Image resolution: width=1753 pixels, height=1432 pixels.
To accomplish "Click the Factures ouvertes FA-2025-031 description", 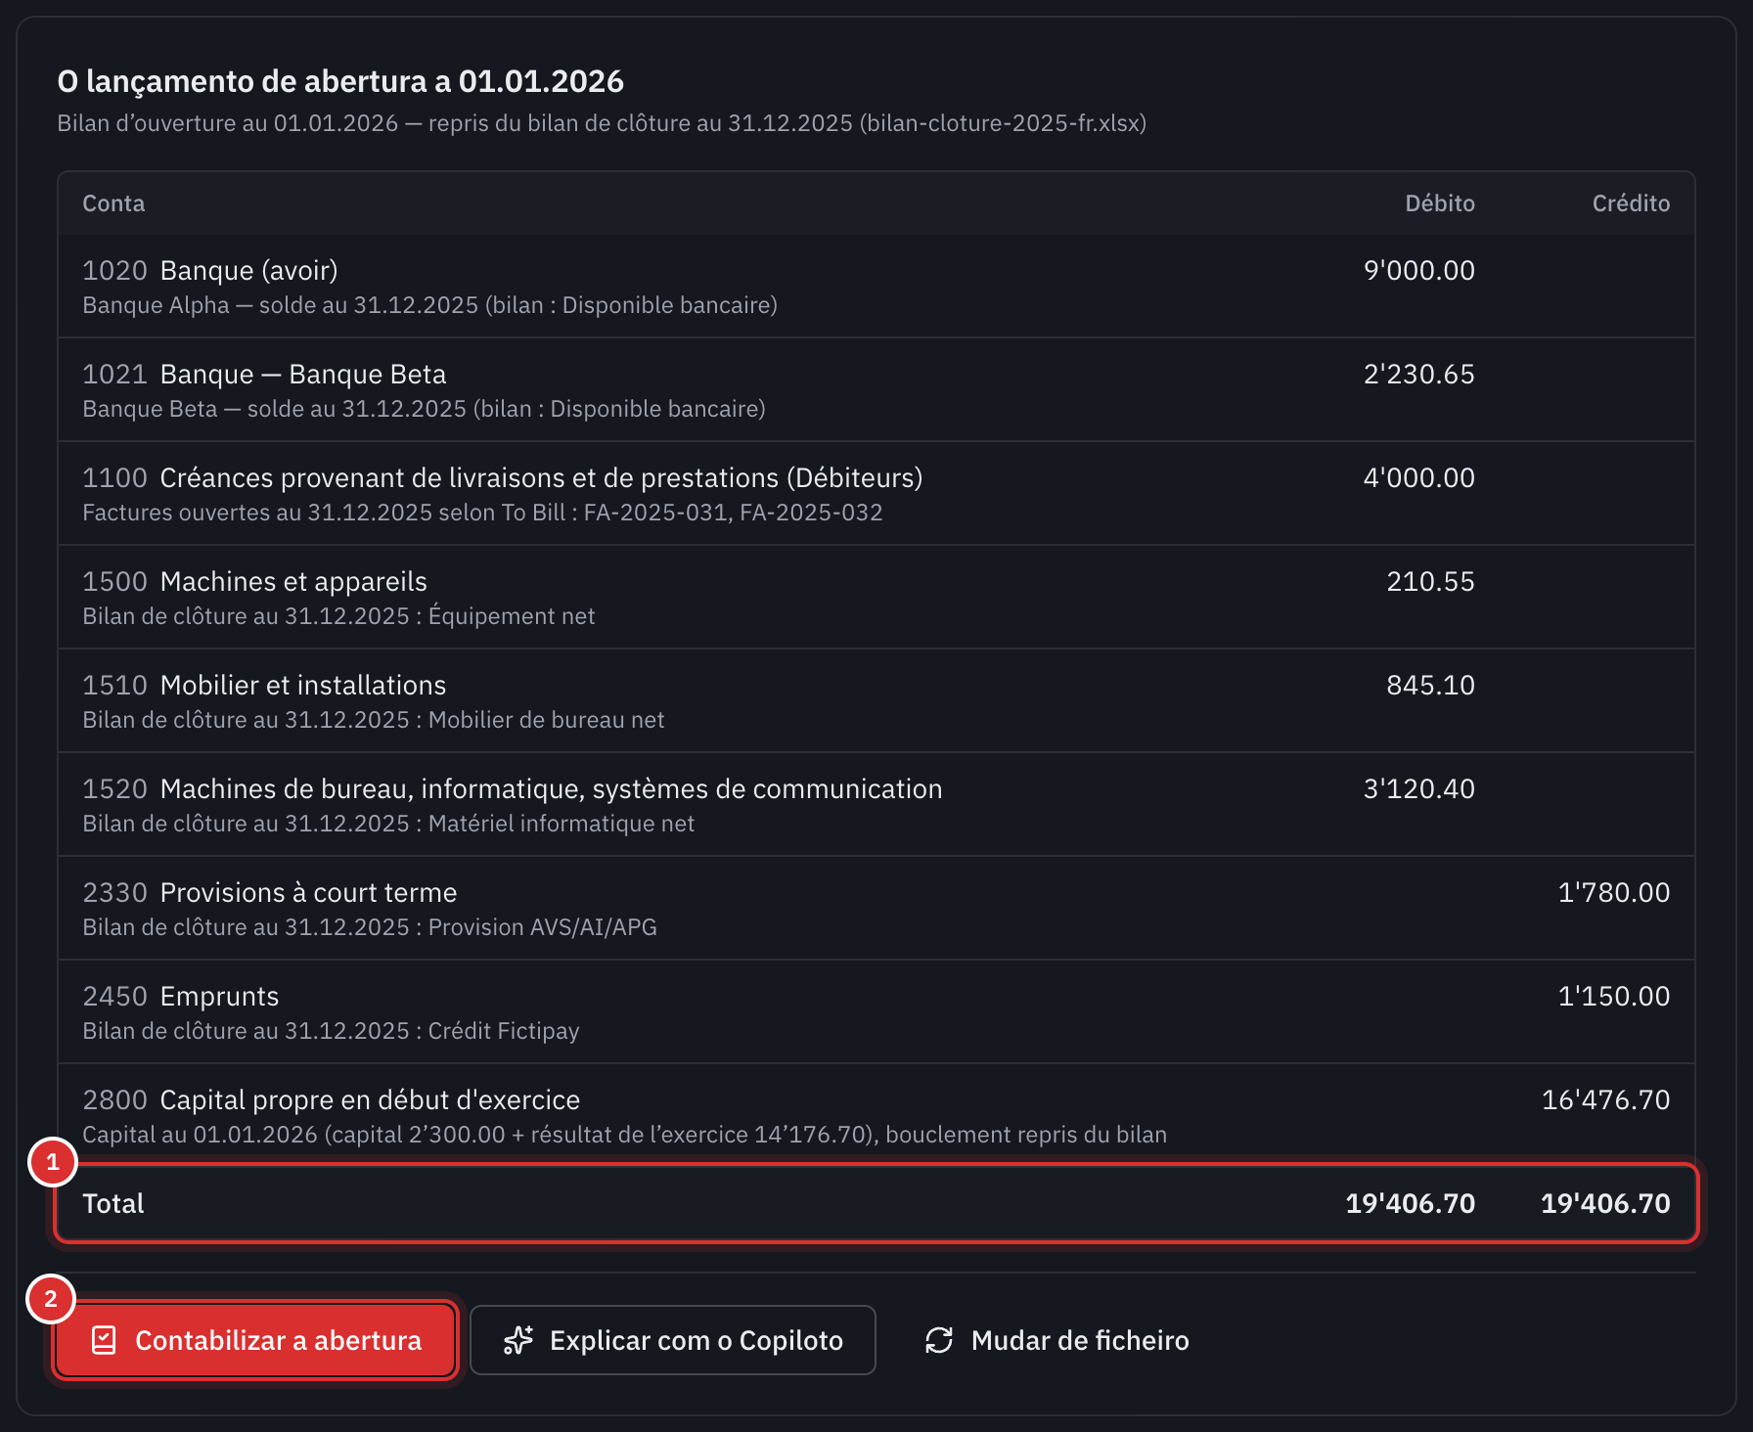I will [482, 513].
